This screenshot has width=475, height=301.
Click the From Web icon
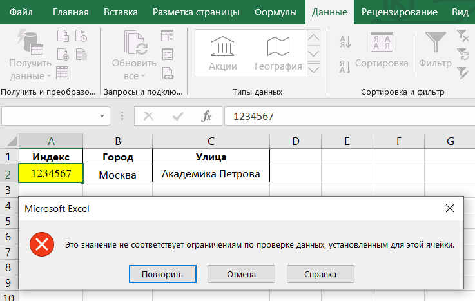(63, 55)
